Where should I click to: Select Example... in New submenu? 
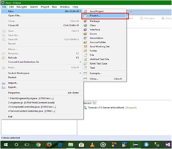(x=105, y=73)
